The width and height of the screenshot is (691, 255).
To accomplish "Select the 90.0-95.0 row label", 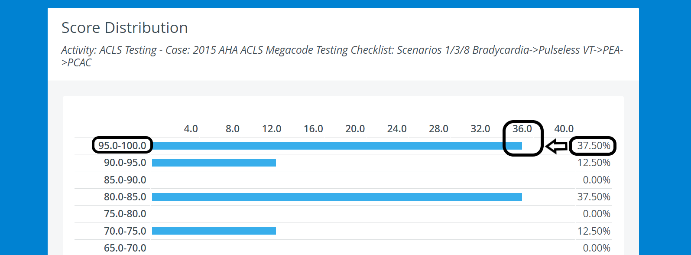I will (125, 163).
